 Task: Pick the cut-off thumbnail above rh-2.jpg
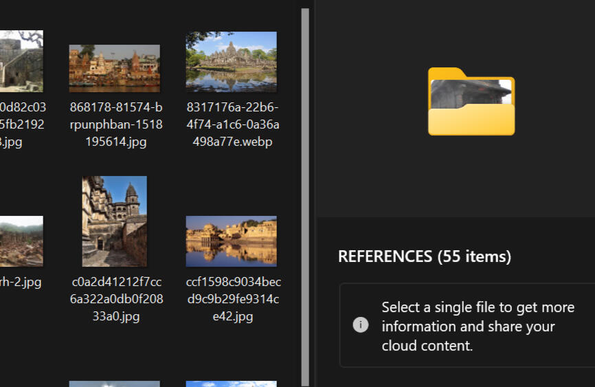tap(21, 241)
